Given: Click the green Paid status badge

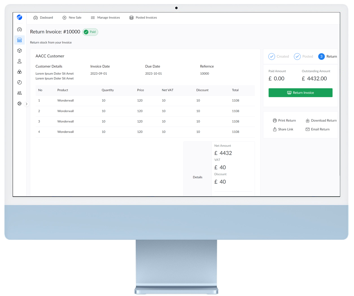Looking at the screenshot, I should point(90,32).
